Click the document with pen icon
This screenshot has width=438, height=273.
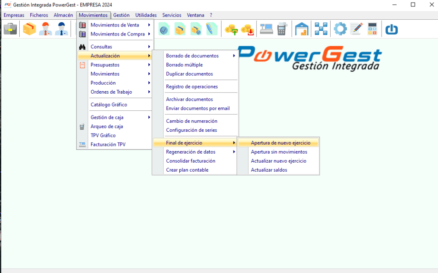[x=211, y=29]
